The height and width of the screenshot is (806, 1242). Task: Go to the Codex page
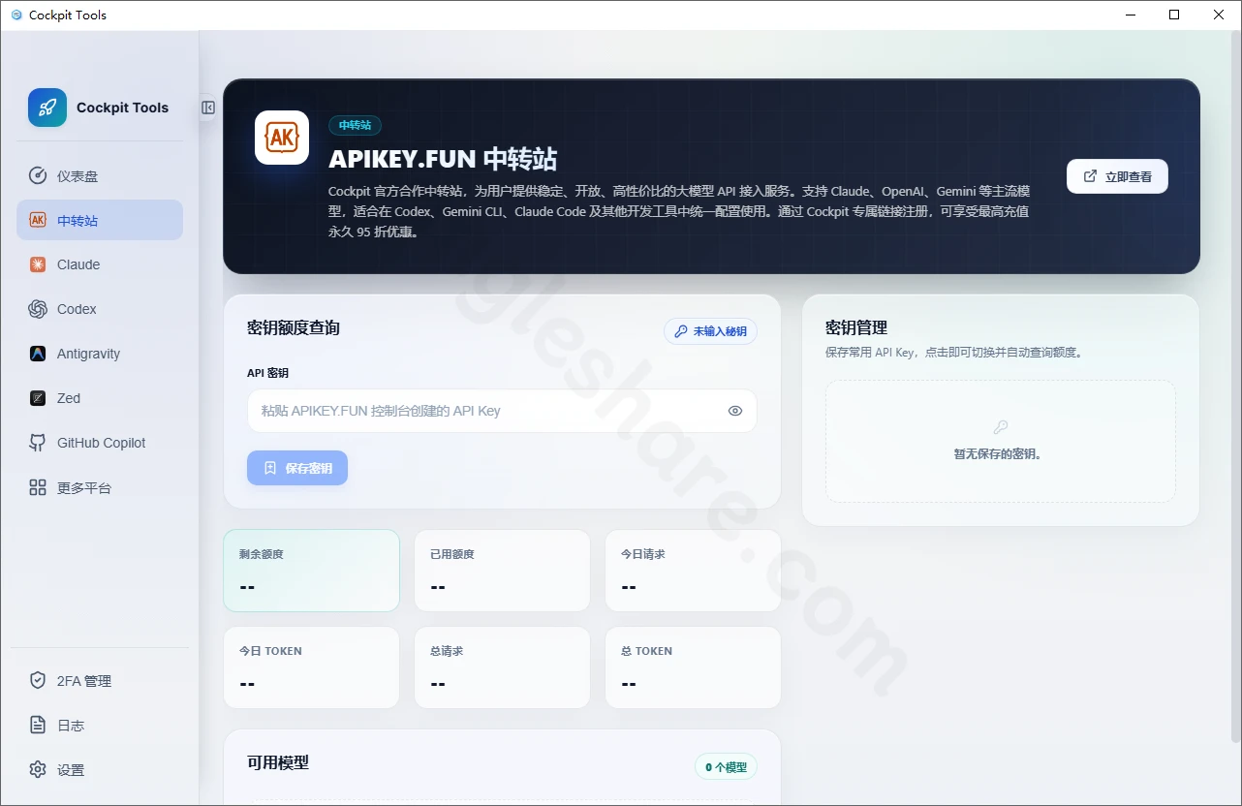coord(100,309)
